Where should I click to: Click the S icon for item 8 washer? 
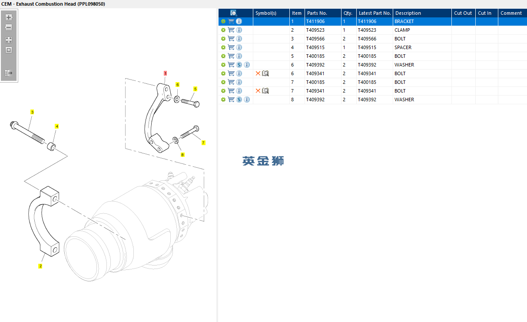[239, 100]
